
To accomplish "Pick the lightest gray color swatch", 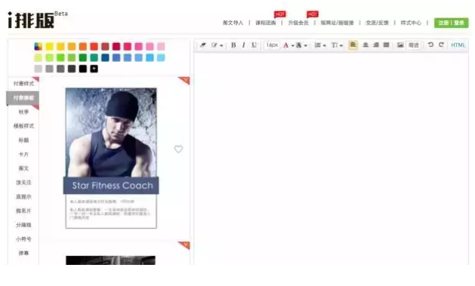I will click(39, 69).
